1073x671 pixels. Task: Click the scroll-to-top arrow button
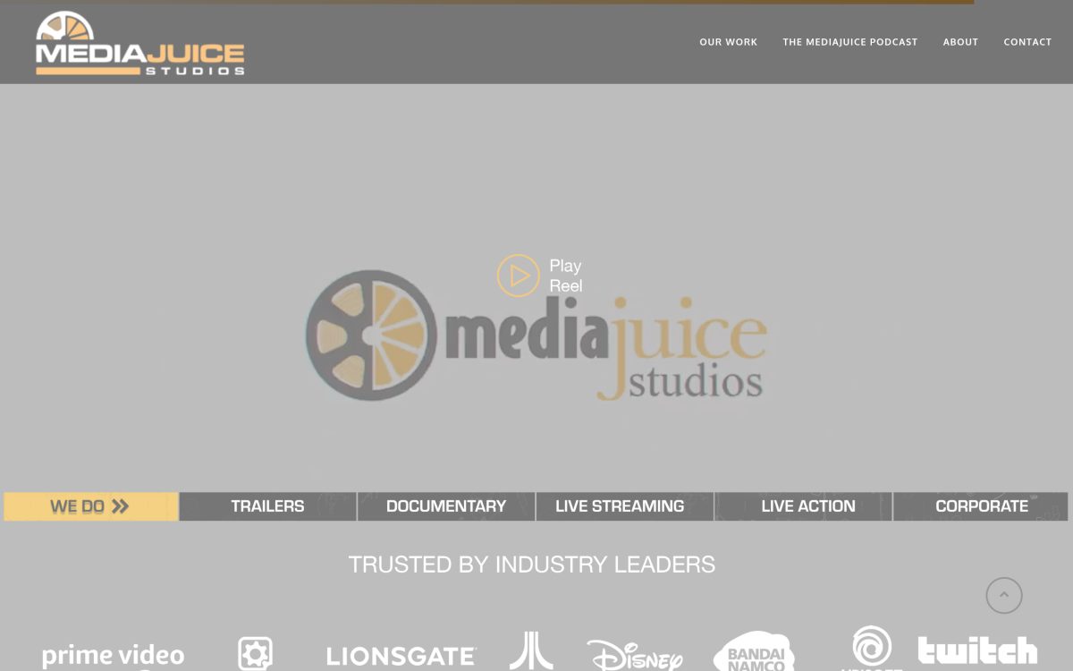pos(1004,596)
